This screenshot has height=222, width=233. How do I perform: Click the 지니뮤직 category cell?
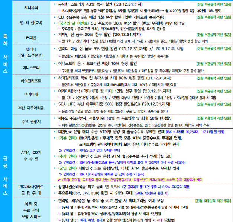(x=31, y=7)
